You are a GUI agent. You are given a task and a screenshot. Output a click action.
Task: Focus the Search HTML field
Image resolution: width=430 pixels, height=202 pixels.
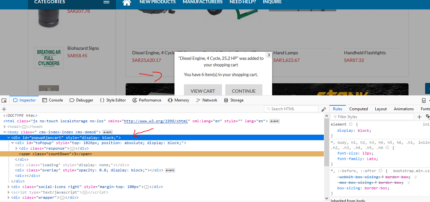click(x=291, y=109)
